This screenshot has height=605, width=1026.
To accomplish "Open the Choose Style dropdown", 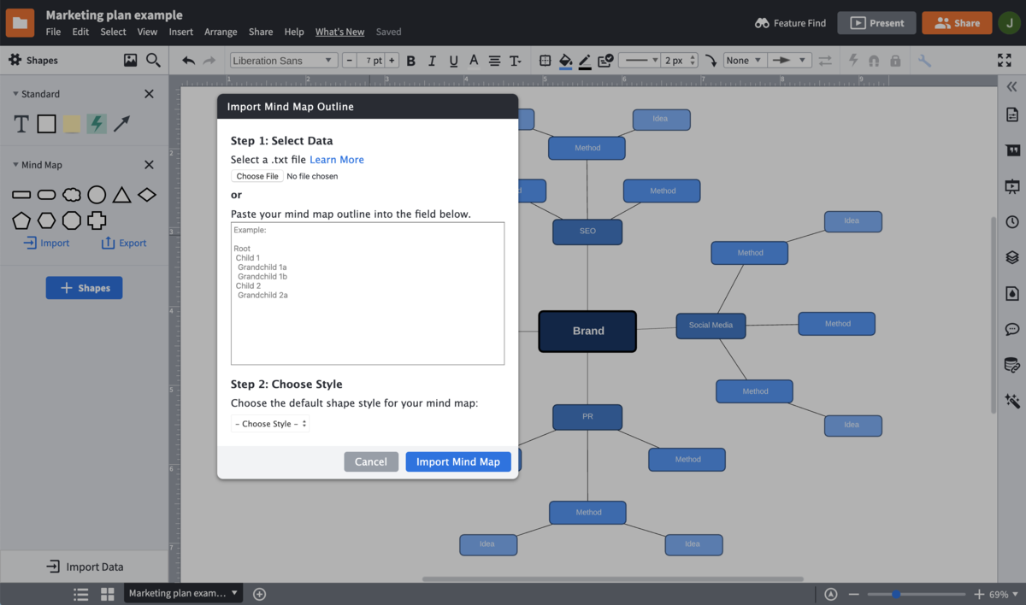I will click(x=270, y=424).
